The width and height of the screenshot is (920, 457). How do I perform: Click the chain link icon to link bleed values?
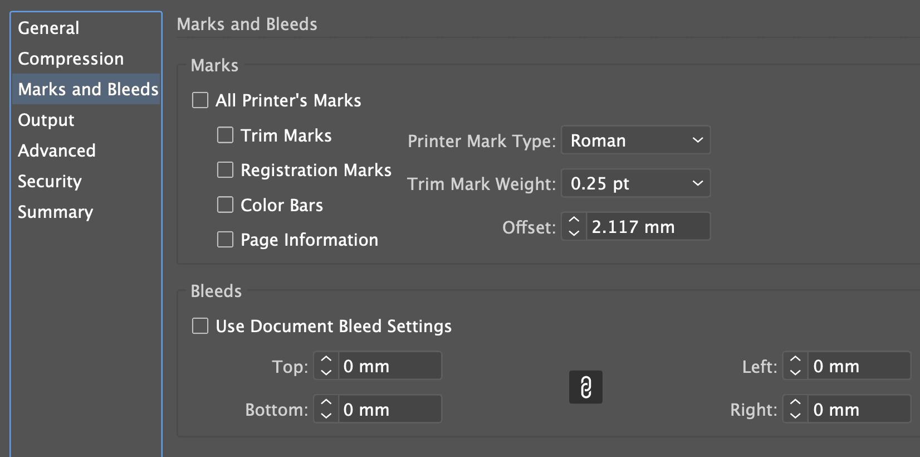click(x=585, y=387)
